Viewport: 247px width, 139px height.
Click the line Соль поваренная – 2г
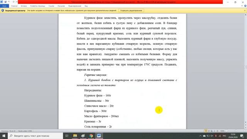click(98, 127)
